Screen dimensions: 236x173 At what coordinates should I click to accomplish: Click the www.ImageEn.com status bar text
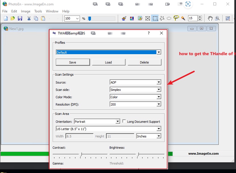[203, 154]
